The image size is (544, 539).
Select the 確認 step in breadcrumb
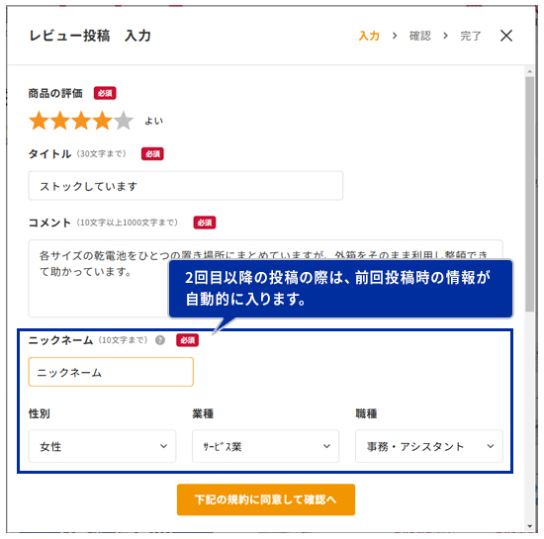419,36
